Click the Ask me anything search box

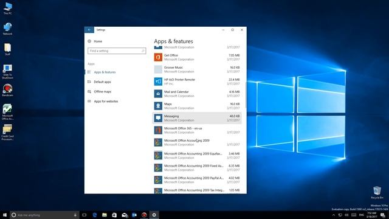coord(44,215)
